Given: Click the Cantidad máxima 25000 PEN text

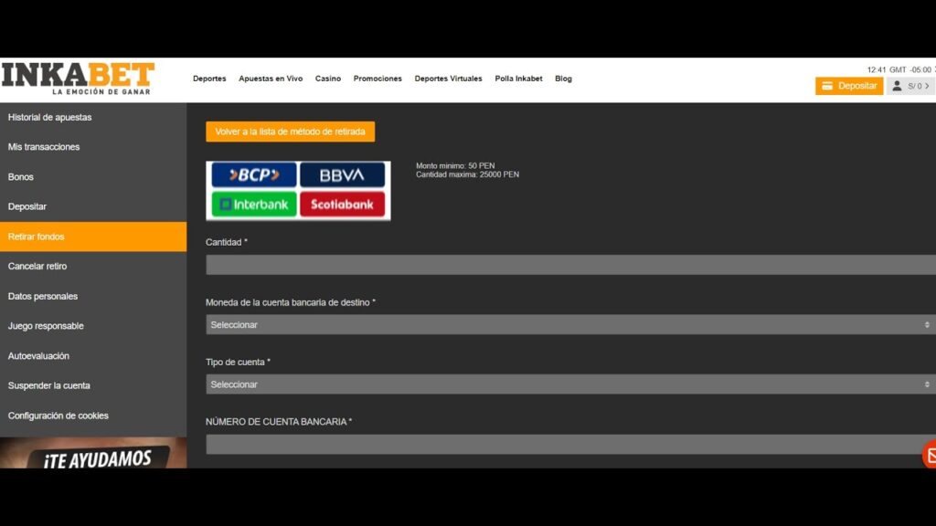Looking at the screenshot, I should pos(467,174).
